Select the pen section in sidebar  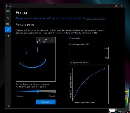pyautogui.click(x=8, y=30)
